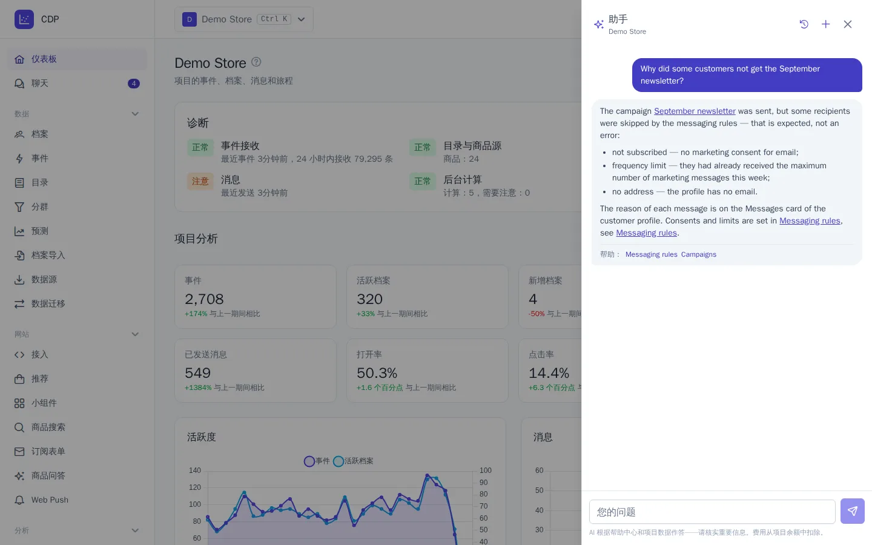Open 推荐 recommendations bag icon
Screen dimensions: 872x545
click(x=19, y=379)
